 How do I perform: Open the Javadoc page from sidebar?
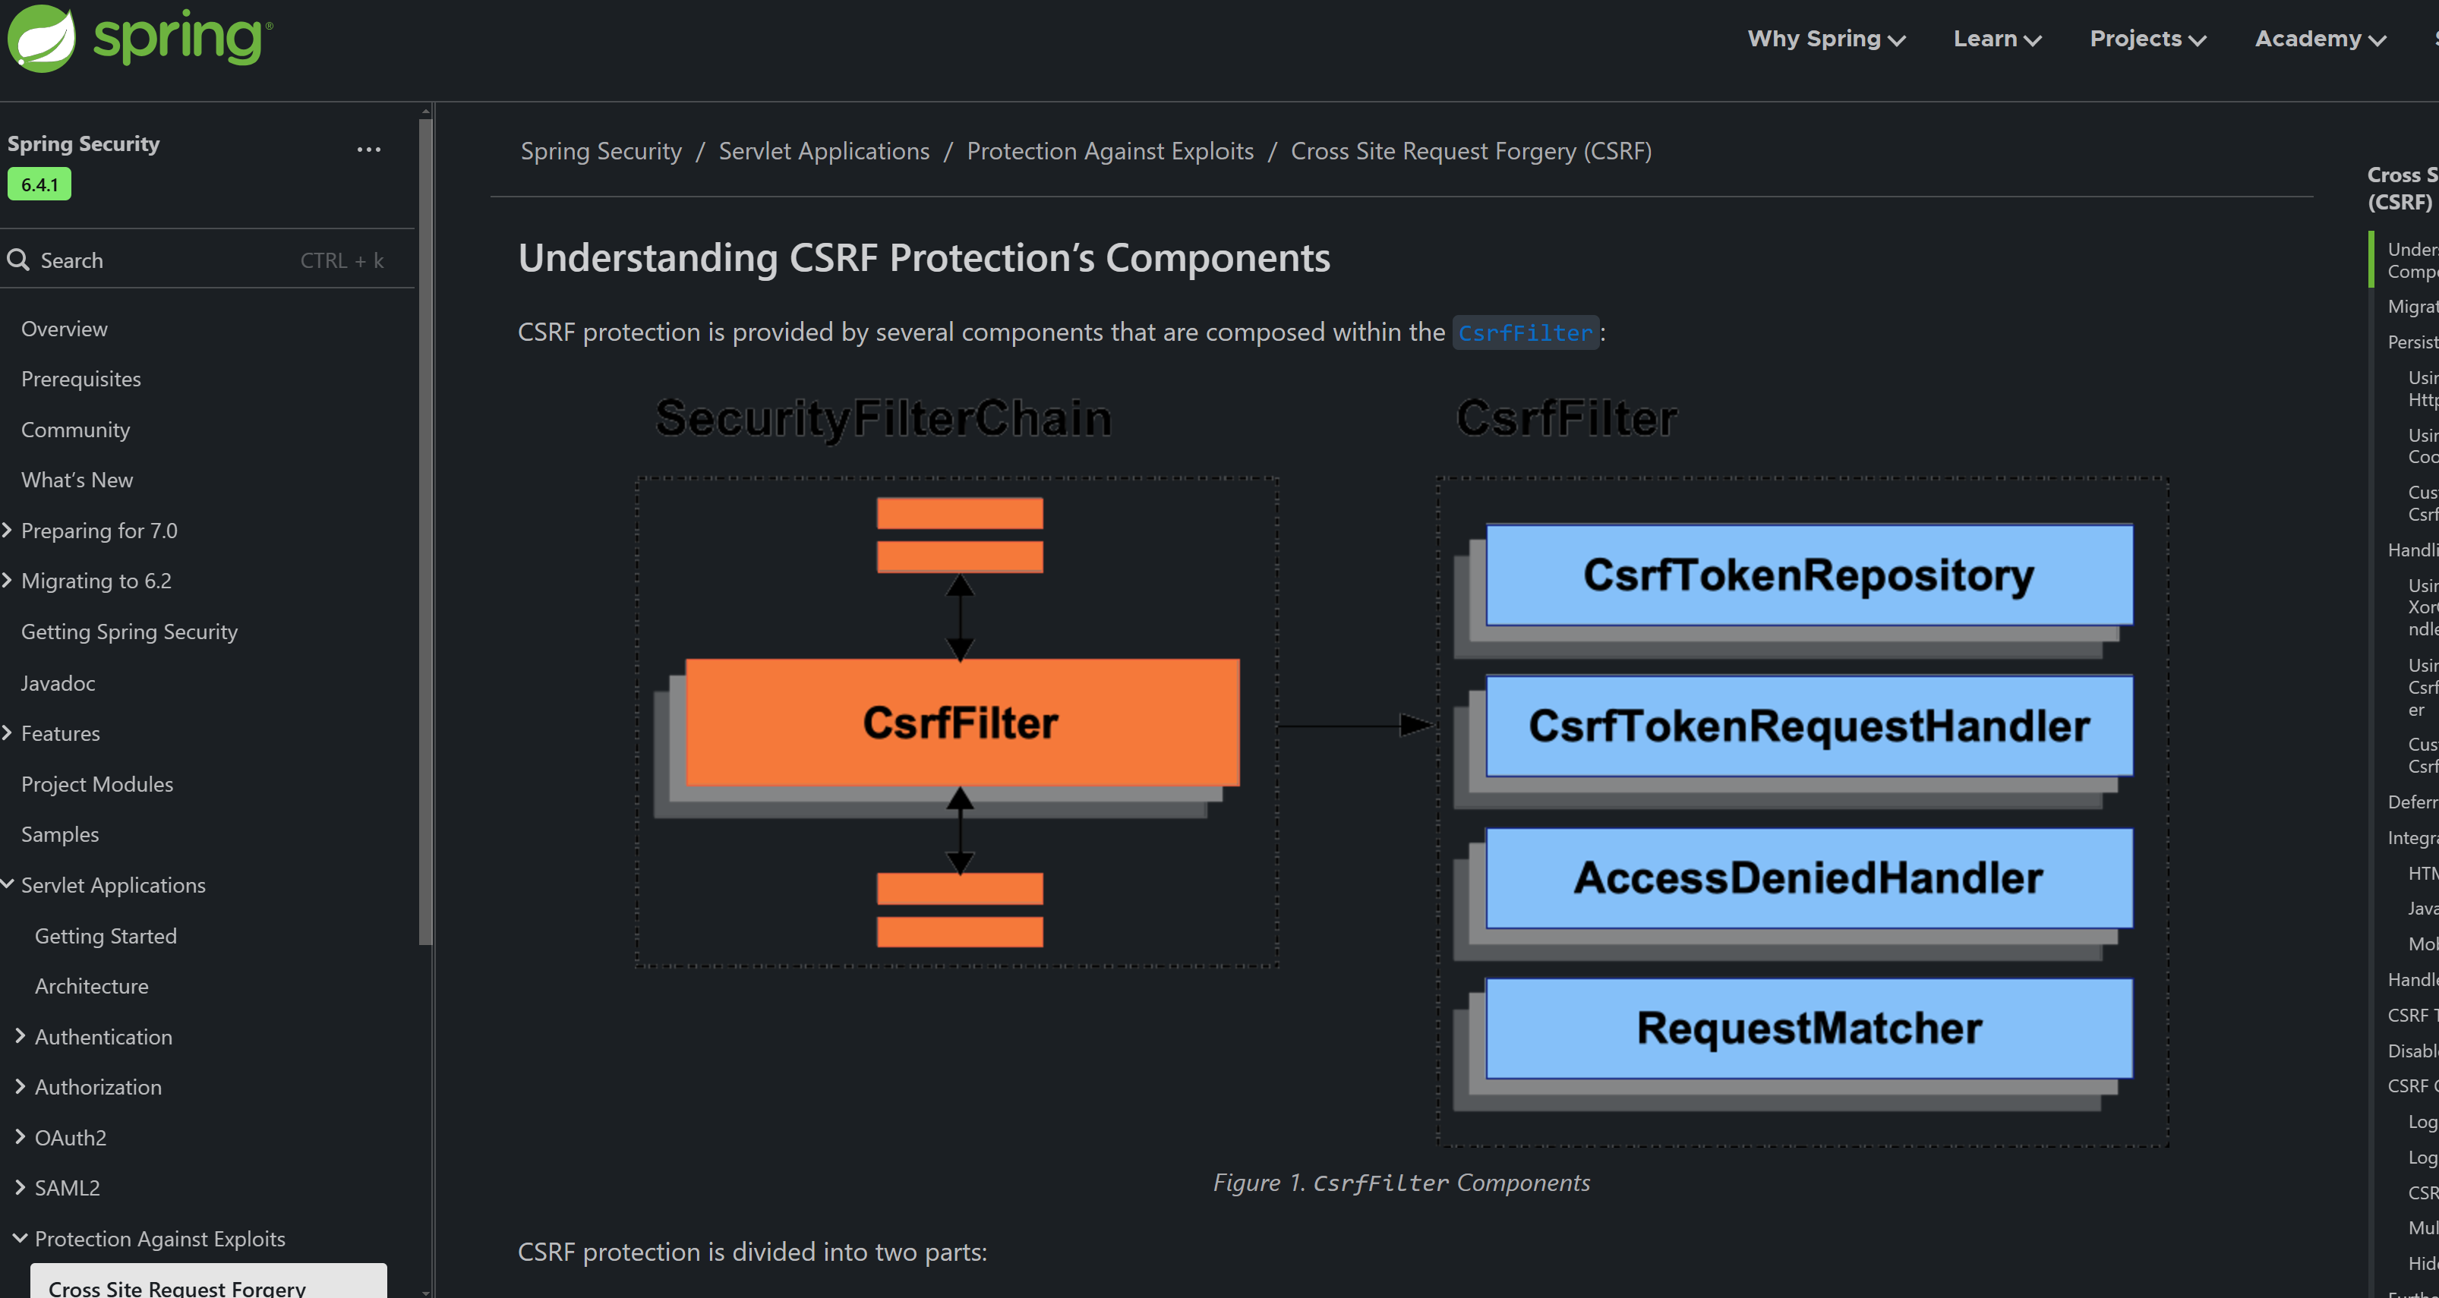tap(58, 682)
